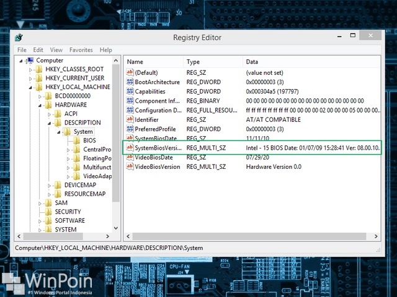Click the ACPI folder icon
Viewport: 397px width, 297px height.
coord(58,114)
